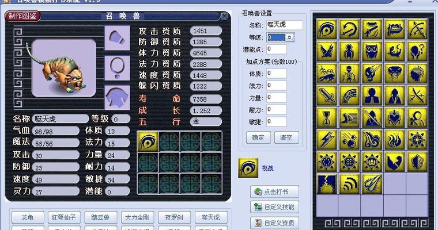
Task: Select the crossed bow and sword skill icon
Action: click(417, 29)
